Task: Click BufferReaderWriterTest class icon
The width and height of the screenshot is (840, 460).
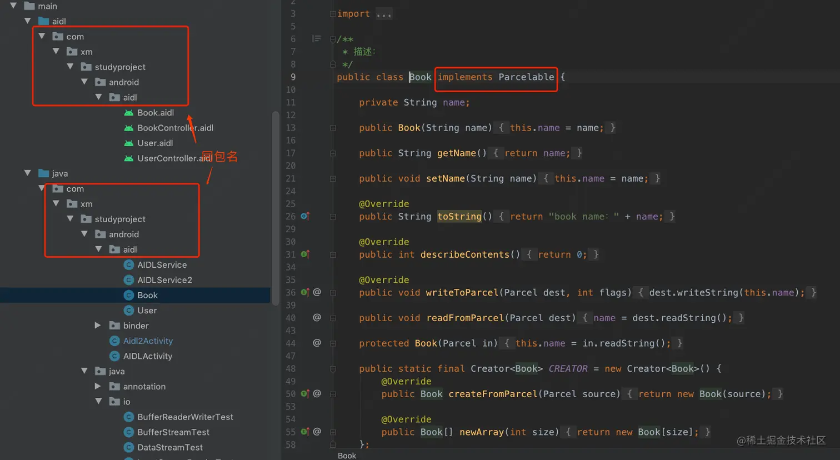Action: click(x=129, y=417)
